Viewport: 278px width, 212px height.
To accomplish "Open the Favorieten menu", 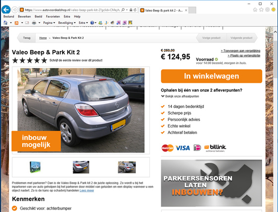I will click(53, 16).
